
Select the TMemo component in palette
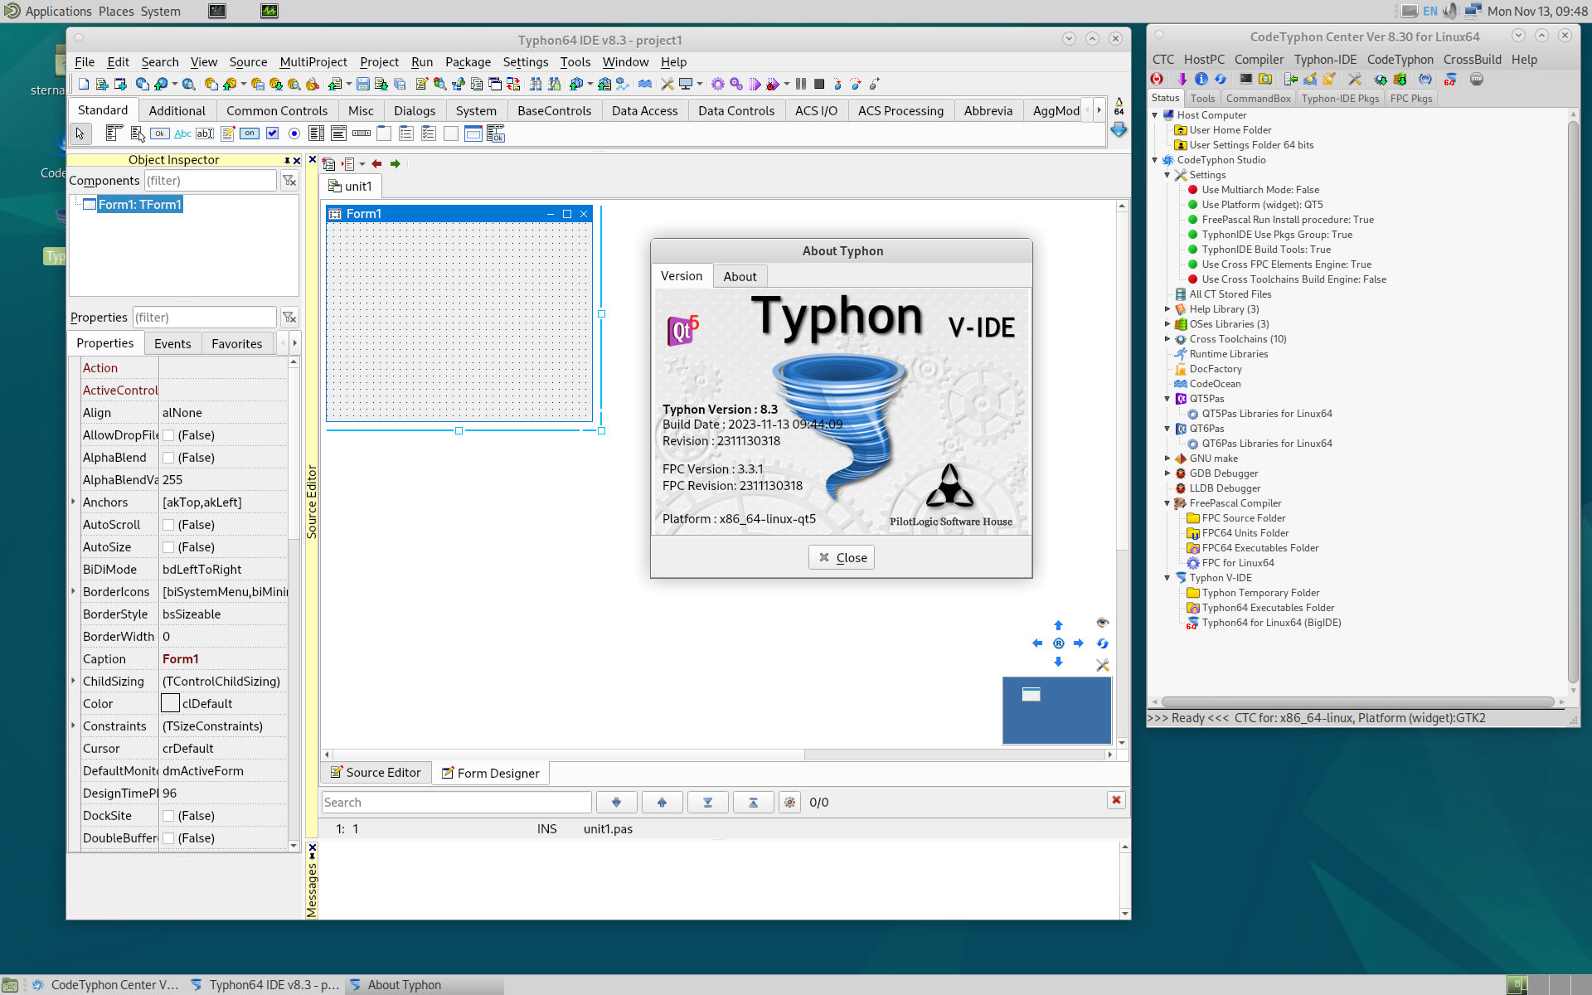pyautogui.click(x=228, y=133)
